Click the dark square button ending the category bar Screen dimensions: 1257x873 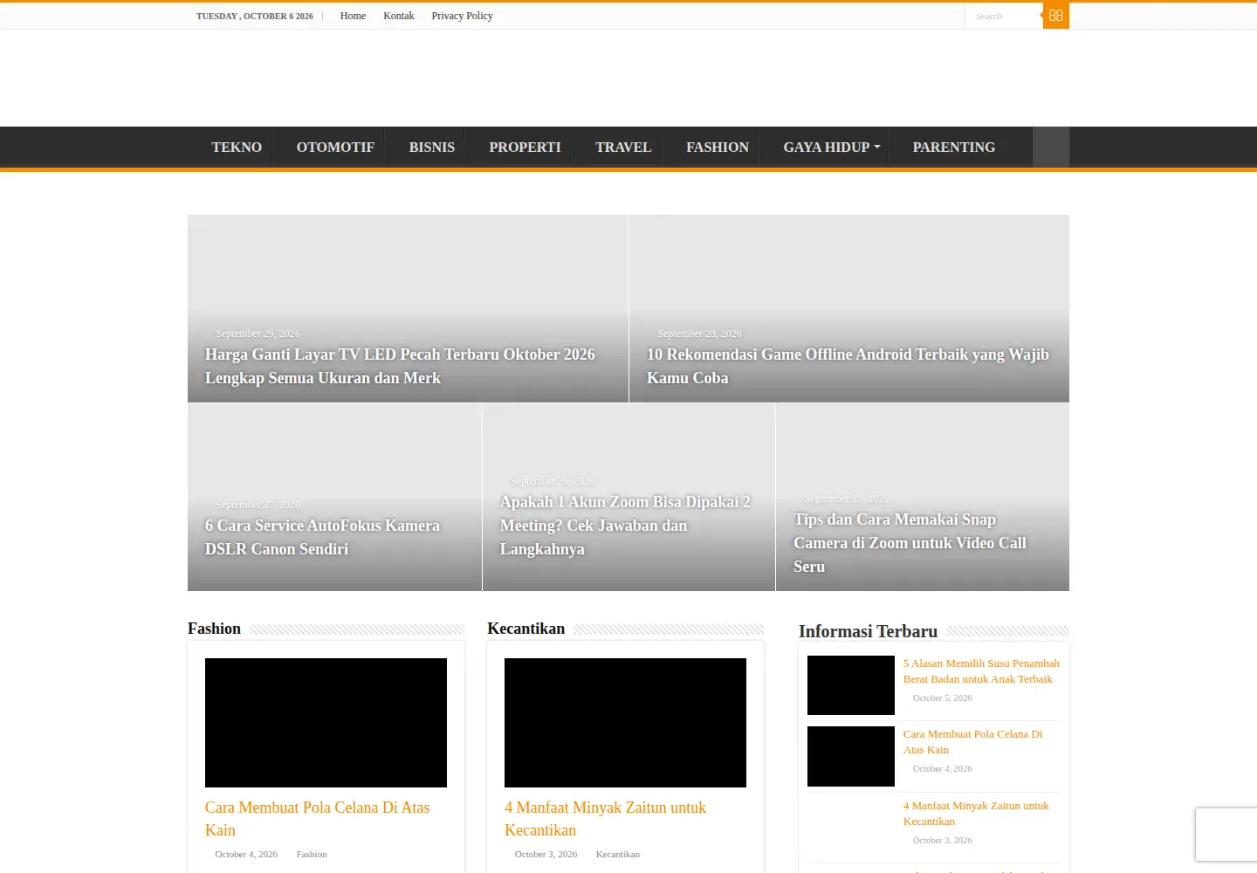[1051, 147]
